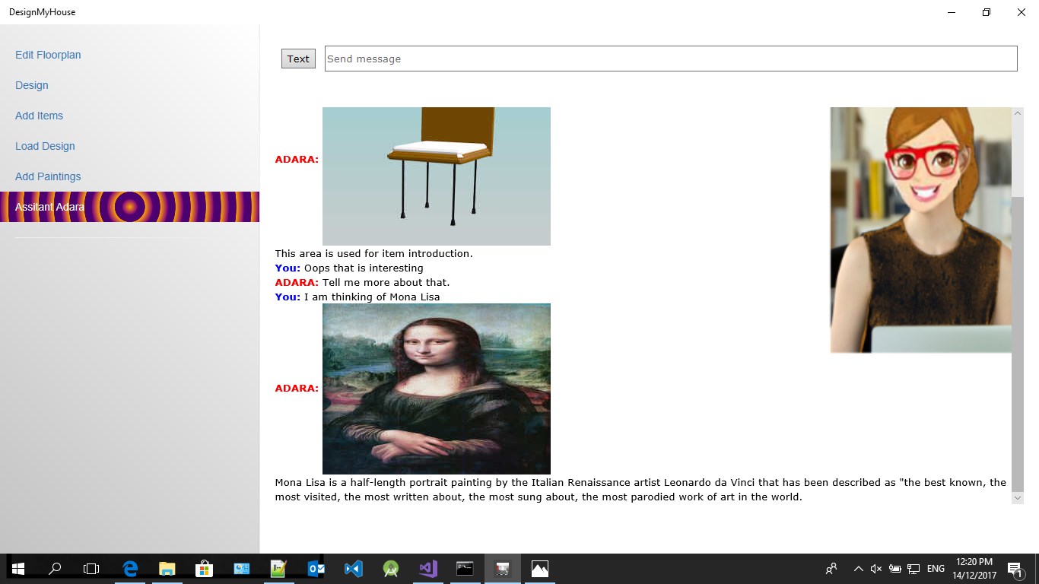Screen dimensions: 1039x584
Task: Launch Visual Studio Code from the taskbar
Action: pyautogui.click(x=354, y=569)
